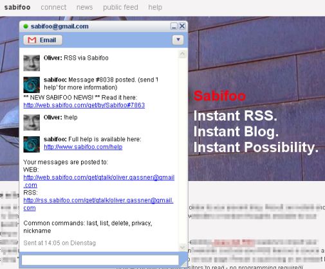Viewport: 325px width, 269px height.
Task: Click 'Oliver: RSS via Sabifoo' message
Action: pyautogui.click(x=76, y=58)
